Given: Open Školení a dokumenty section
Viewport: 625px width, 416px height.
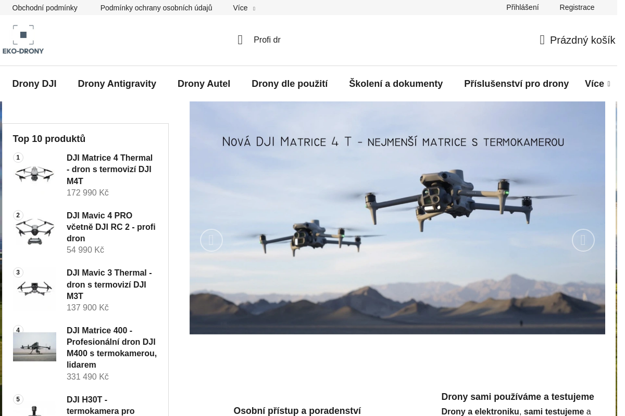Looking at the screenshot, I should click(x=395, y=84).
